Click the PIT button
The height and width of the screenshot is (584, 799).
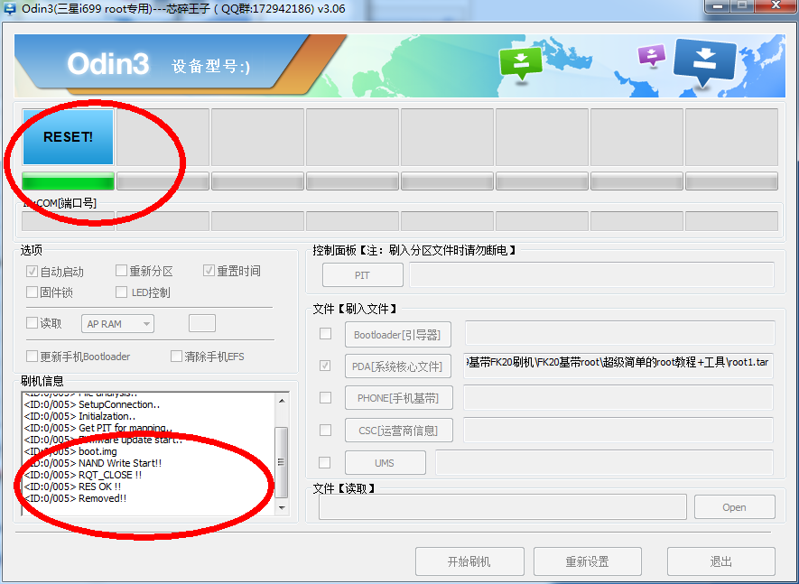click(x=362, y=275)
